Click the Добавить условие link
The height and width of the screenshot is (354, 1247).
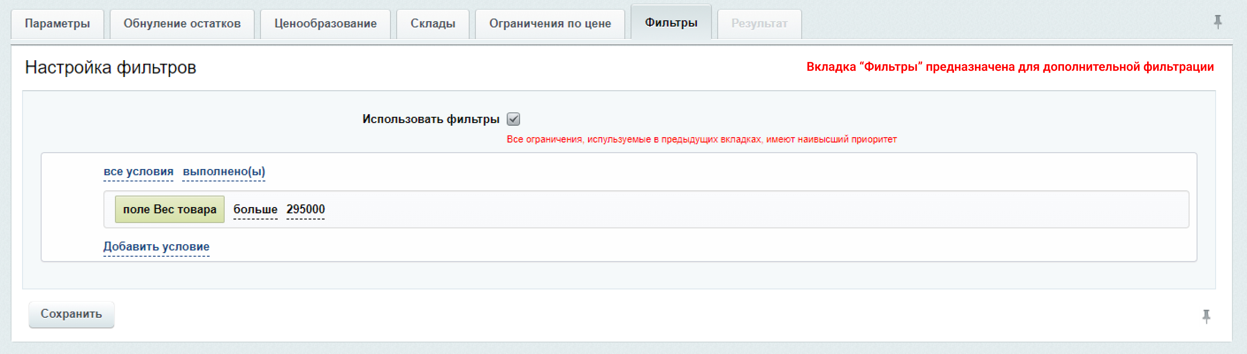pos(156,247)
